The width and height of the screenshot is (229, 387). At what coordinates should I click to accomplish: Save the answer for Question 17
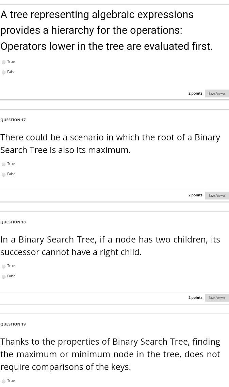[x=217, y=195]
